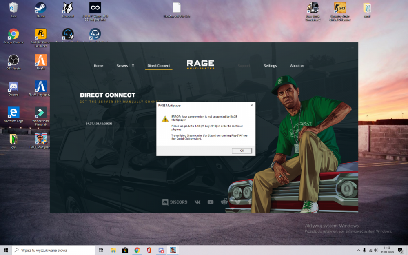
Task: Select the LOOP Original Mix desktop file
Action: click(x=95, y=11)
